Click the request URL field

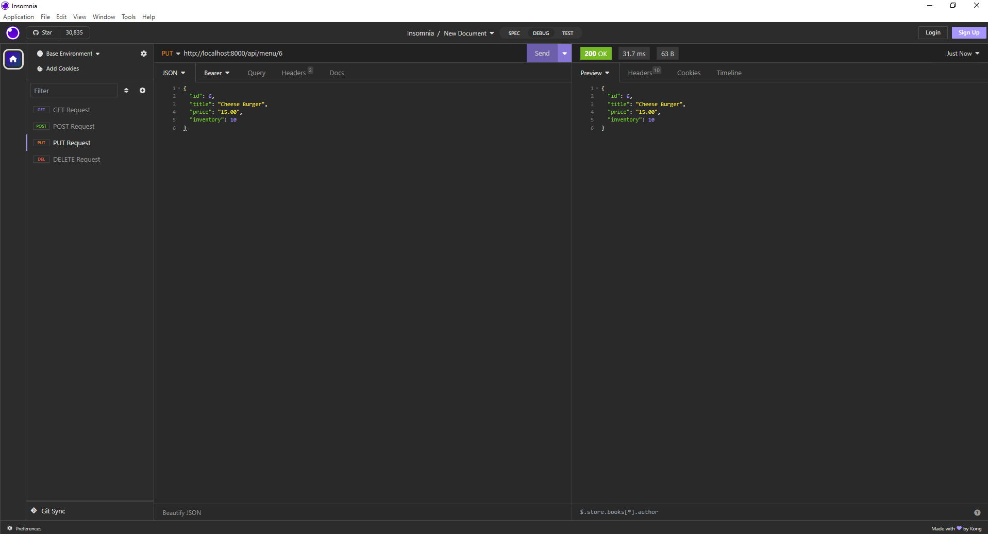point(353,54)
